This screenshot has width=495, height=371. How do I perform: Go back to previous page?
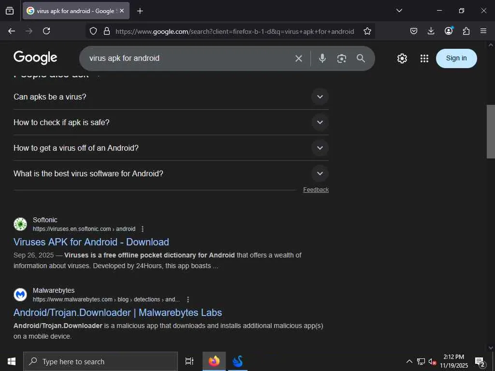(12, 31)
